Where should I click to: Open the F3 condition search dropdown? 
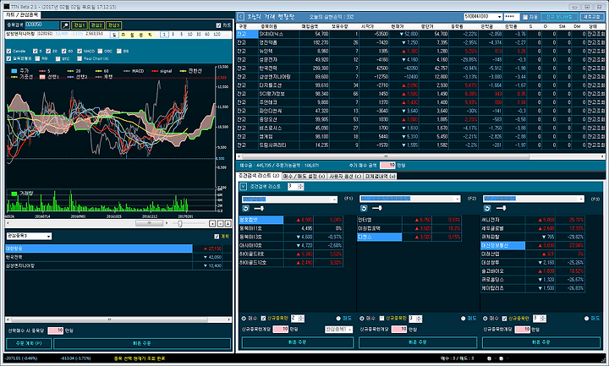pyautogui.click(x=581, y=199)
